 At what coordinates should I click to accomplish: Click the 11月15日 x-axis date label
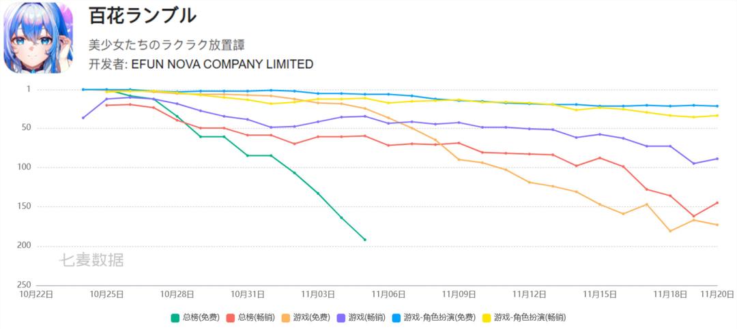600,294
